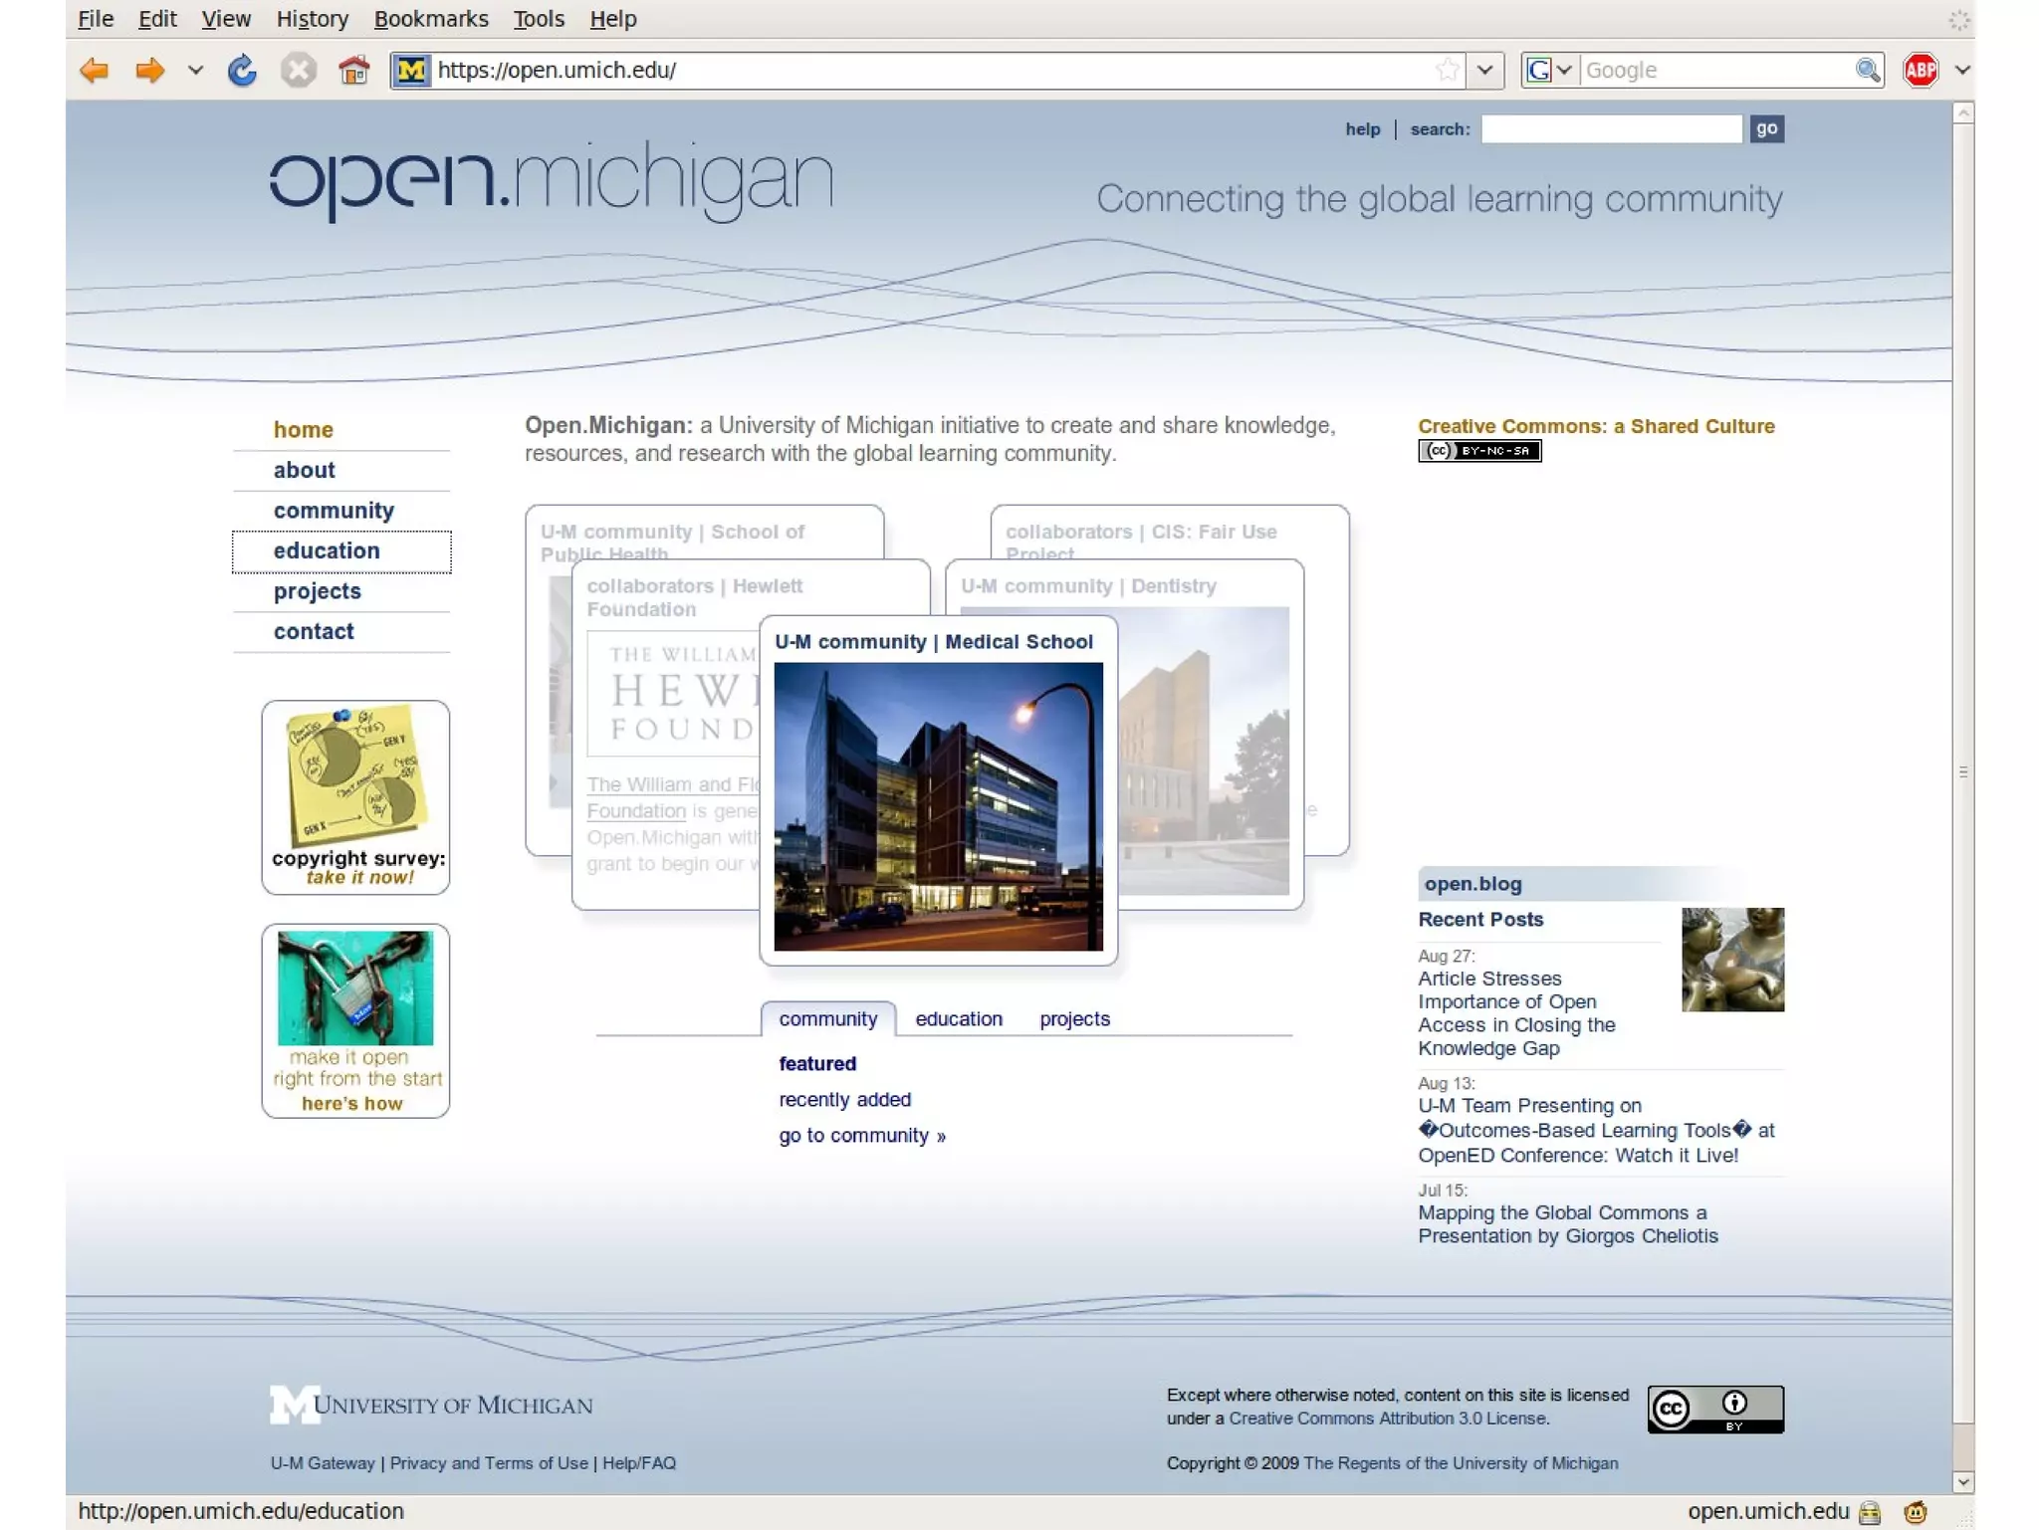Viewport: 2039px width, 1530px height.
Task: Switch to the projects tab below cards
Action: click(1074, 1018)
